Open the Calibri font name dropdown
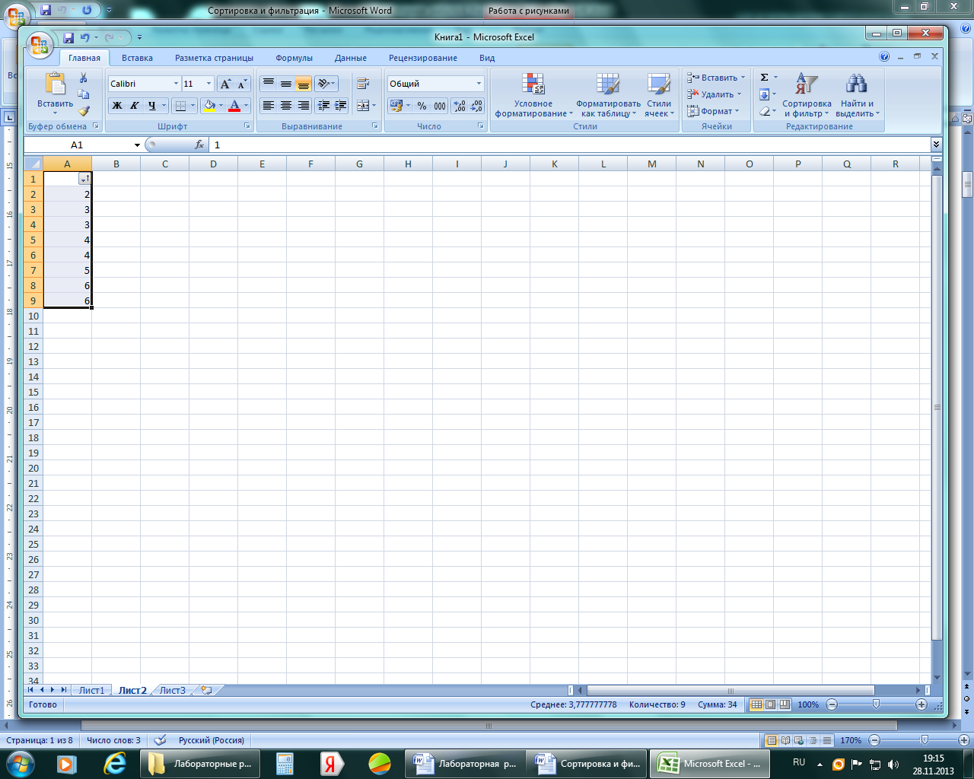974x779 pixels. pyautogui.click(x=177, y=84)
